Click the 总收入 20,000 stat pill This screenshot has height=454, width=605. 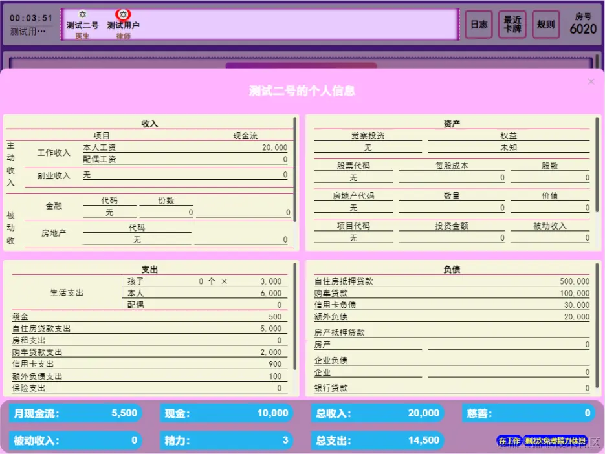pyautogui.click(x=377, y=413)
